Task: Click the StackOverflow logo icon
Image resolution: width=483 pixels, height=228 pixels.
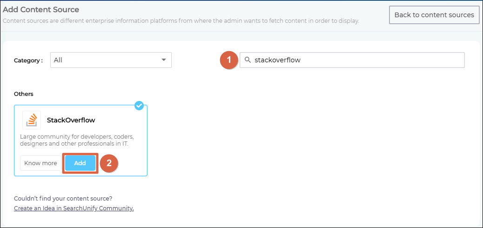Action: pos(32,120)
